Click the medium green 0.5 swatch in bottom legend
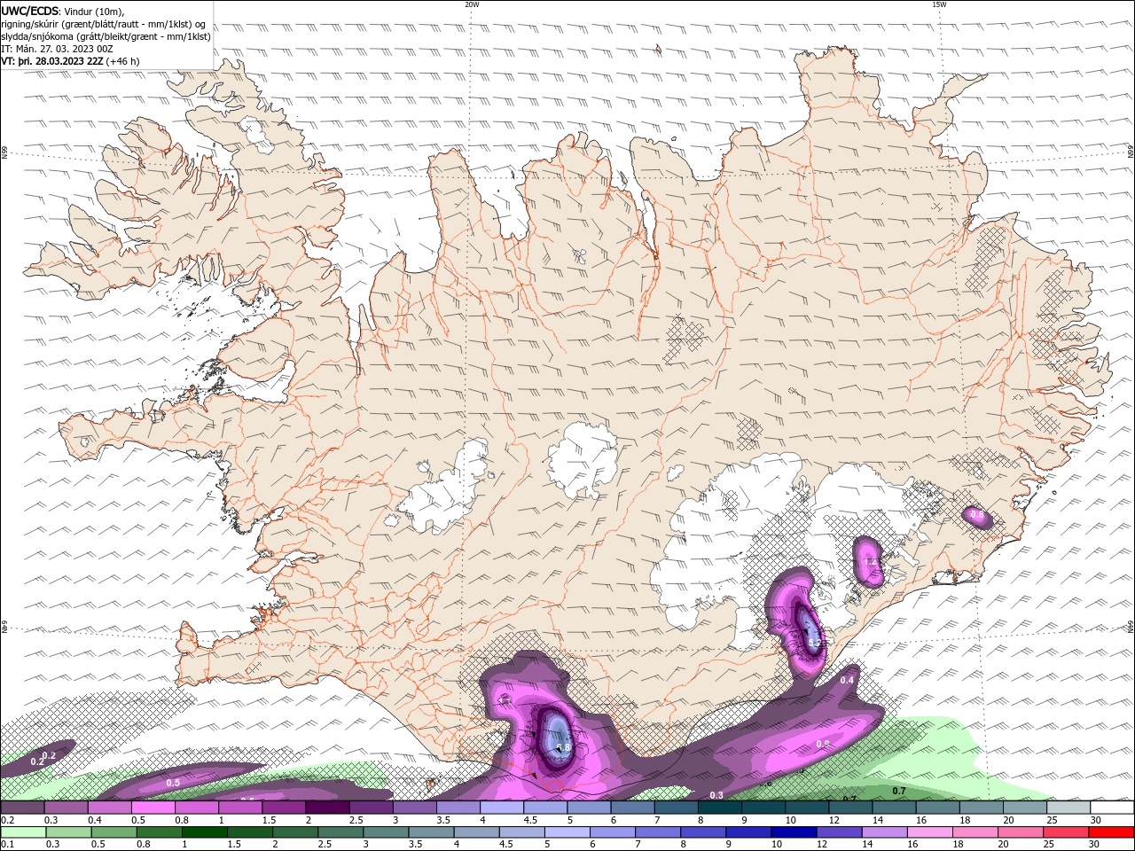1135x851 pixels. (114, 832)
